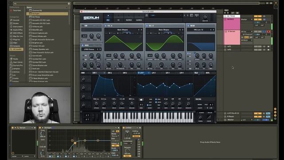Open the MG Low 12 filter type menu
Image resolution: width=284 pixels, height=160 pixels.
198,30
